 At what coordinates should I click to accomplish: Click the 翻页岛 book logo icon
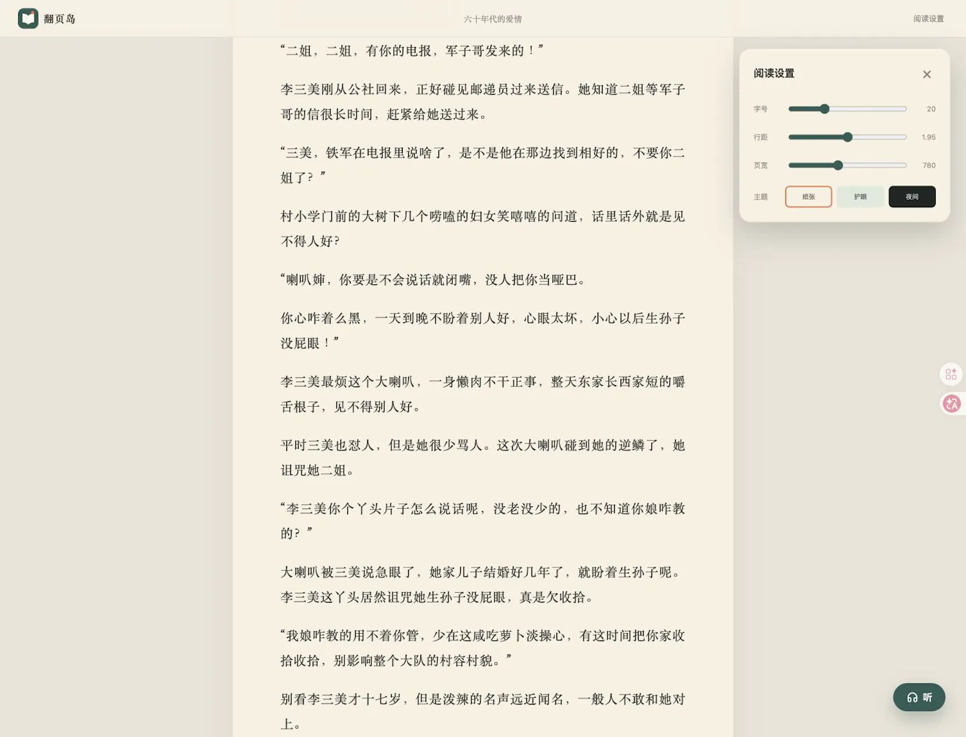click(x=28, y=19)
